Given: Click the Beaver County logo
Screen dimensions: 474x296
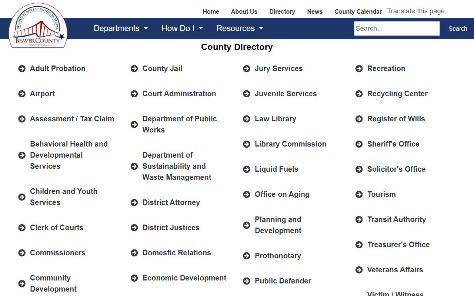Looking at the screenshot, I should (x=38, y=25).
